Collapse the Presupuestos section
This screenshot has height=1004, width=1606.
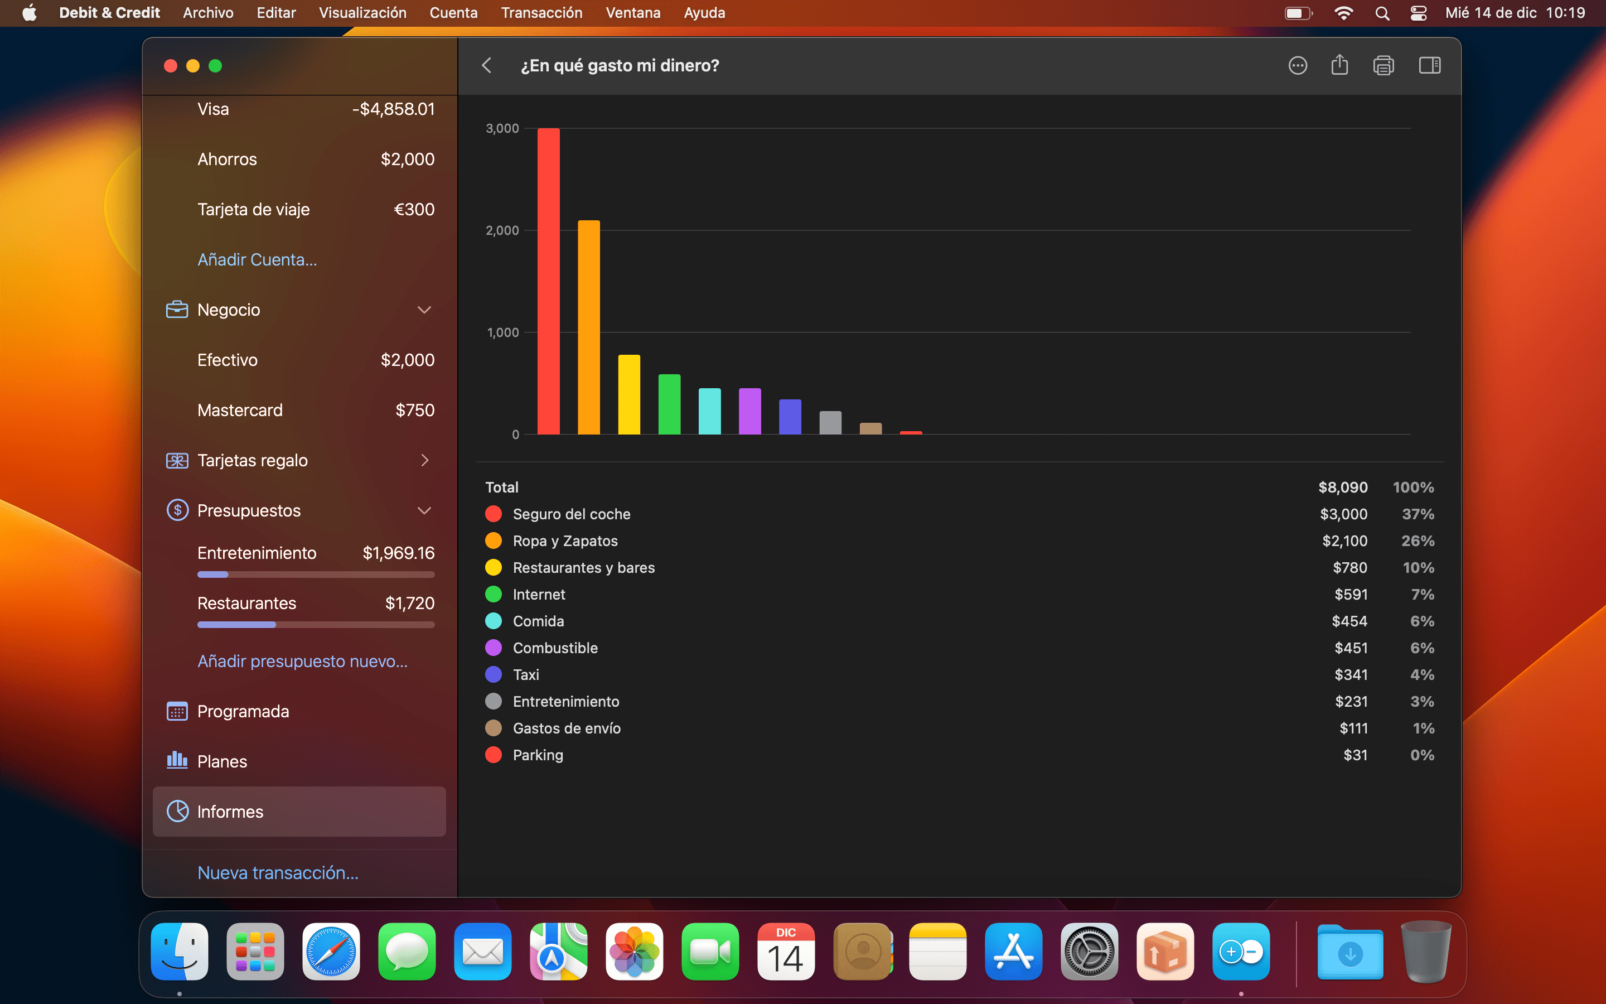coord(424,510)
